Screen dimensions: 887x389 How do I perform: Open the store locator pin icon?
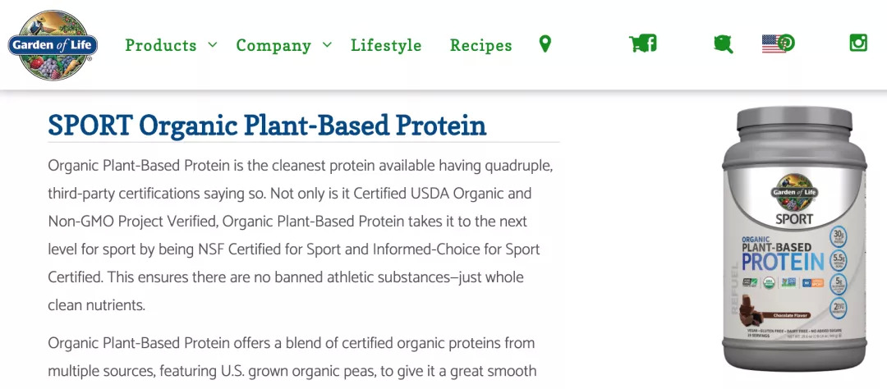[x=545, y=44]
